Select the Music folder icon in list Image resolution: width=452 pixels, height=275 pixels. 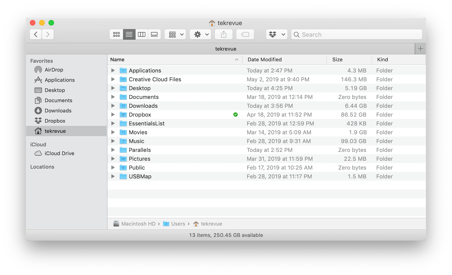click(x=123, y=141)
